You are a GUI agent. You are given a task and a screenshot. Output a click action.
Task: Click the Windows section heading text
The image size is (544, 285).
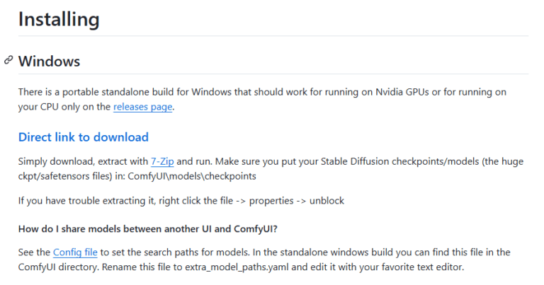(49, 61)
